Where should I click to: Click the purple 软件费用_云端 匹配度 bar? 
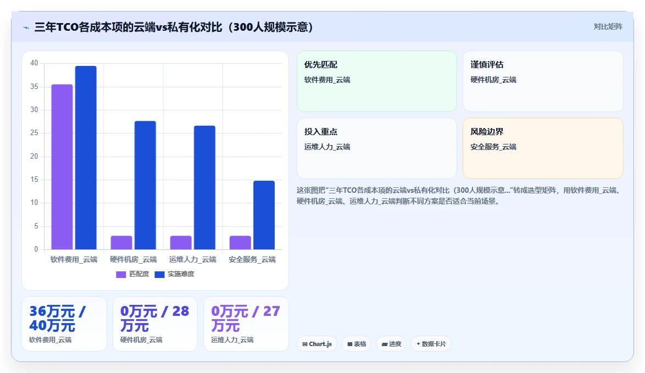click(x=62, y=167)
